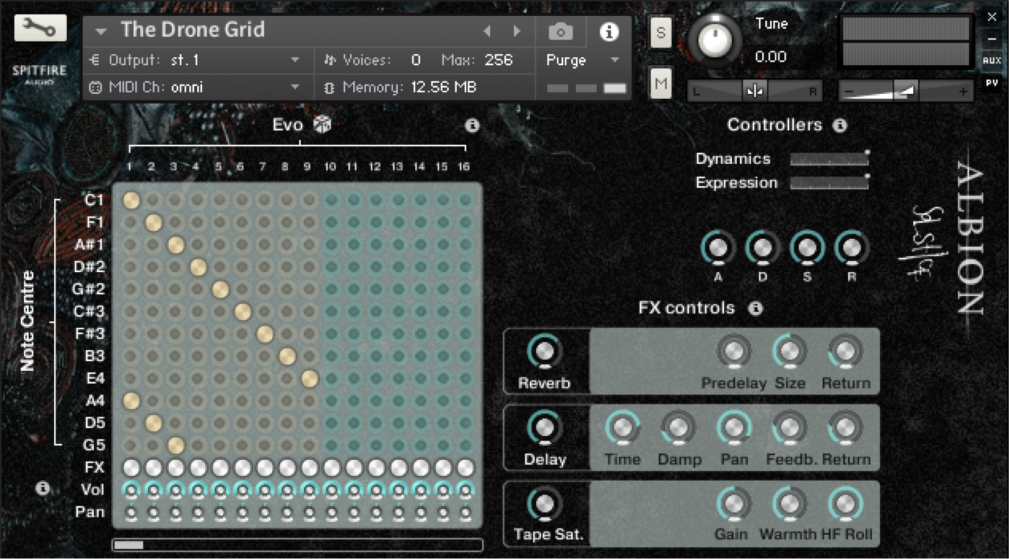Open the Controllers info icon
1009x559 pixels.
pos(840,125)
